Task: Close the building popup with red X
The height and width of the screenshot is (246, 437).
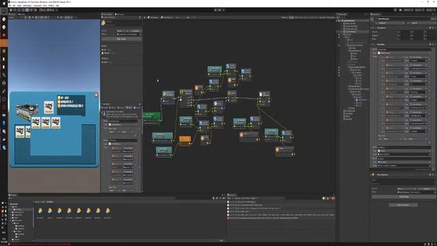Action: tap(96, 95)
